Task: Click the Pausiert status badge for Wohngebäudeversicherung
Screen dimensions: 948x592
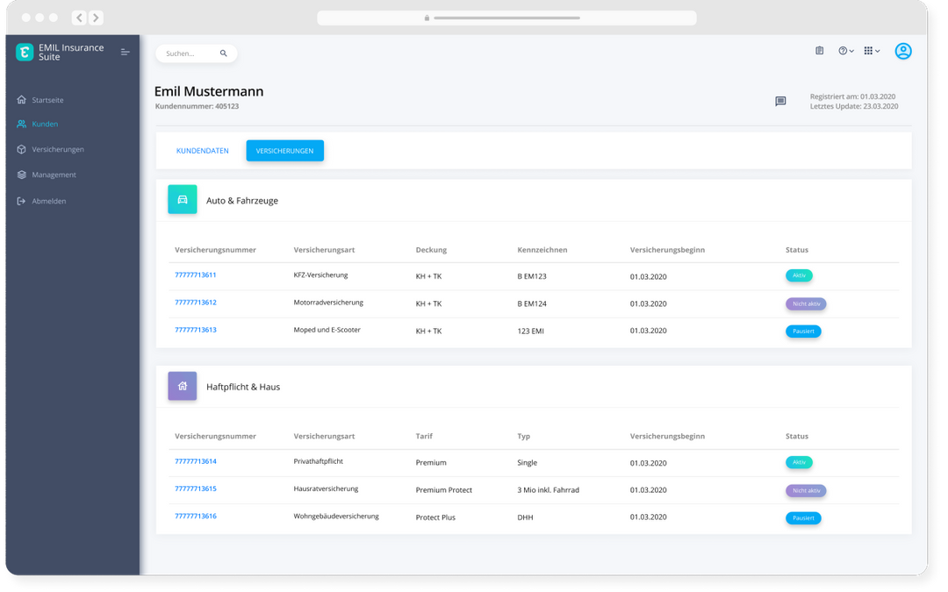Action: [803, 518]
